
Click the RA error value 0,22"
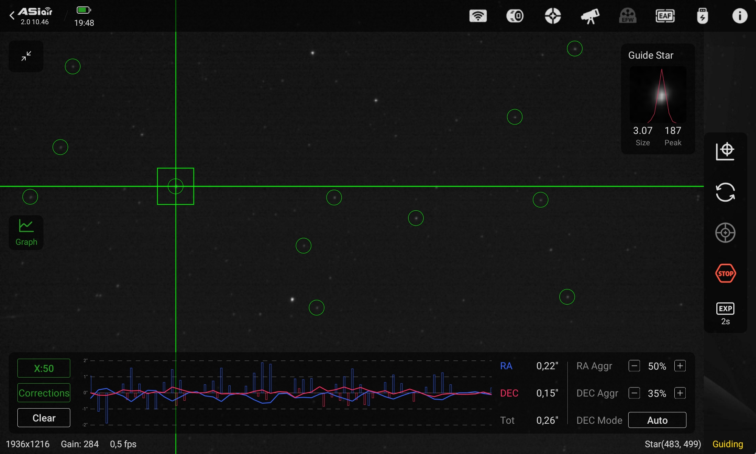547,366
